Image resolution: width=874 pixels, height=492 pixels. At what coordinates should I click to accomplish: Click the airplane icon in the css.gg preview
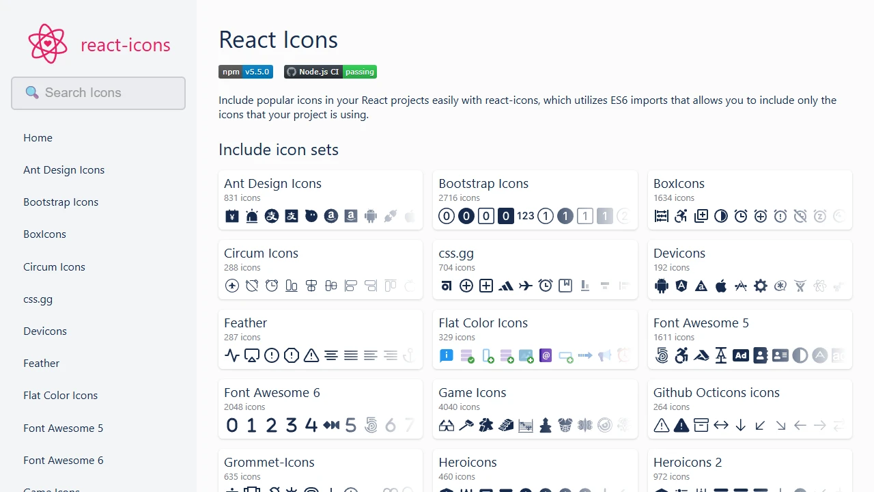click(526, 286)
